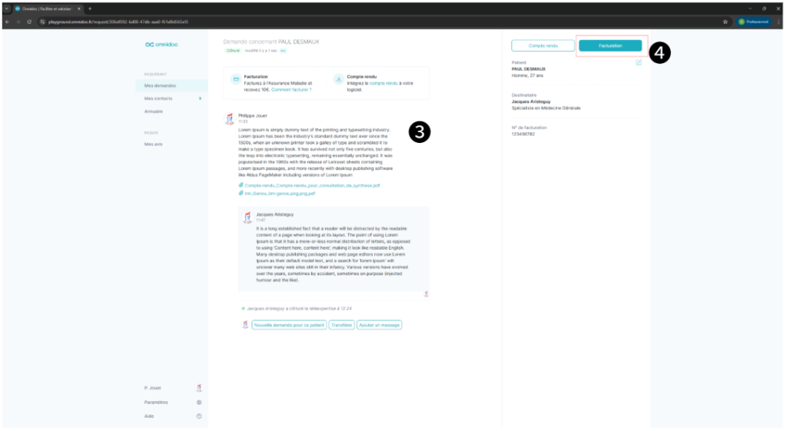Image resolution: width=787 pixels, height=431 pixels.
Task: Open the Annuaire sidebar item
Action: [154, 111]
